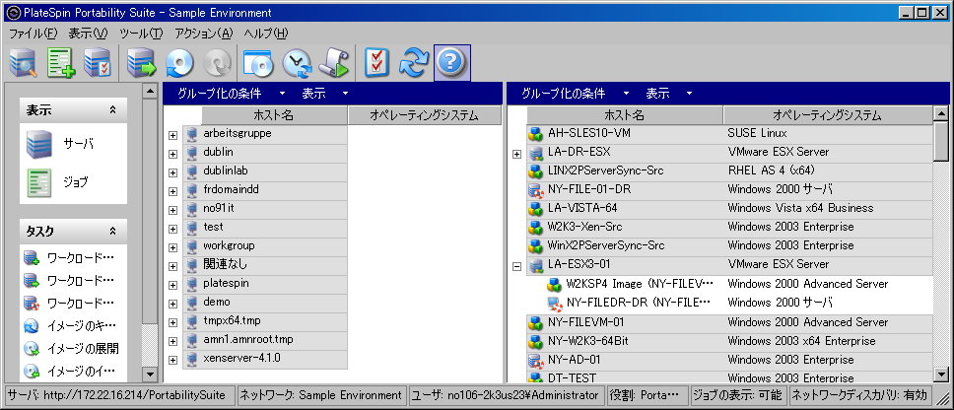Select the LINX2PServerSync-Src host
954x410 pixels.
coord(729,171)
